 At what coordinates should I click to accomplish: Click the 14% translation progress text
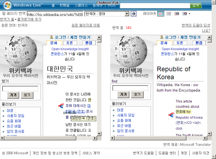click(x=129, y=28)
